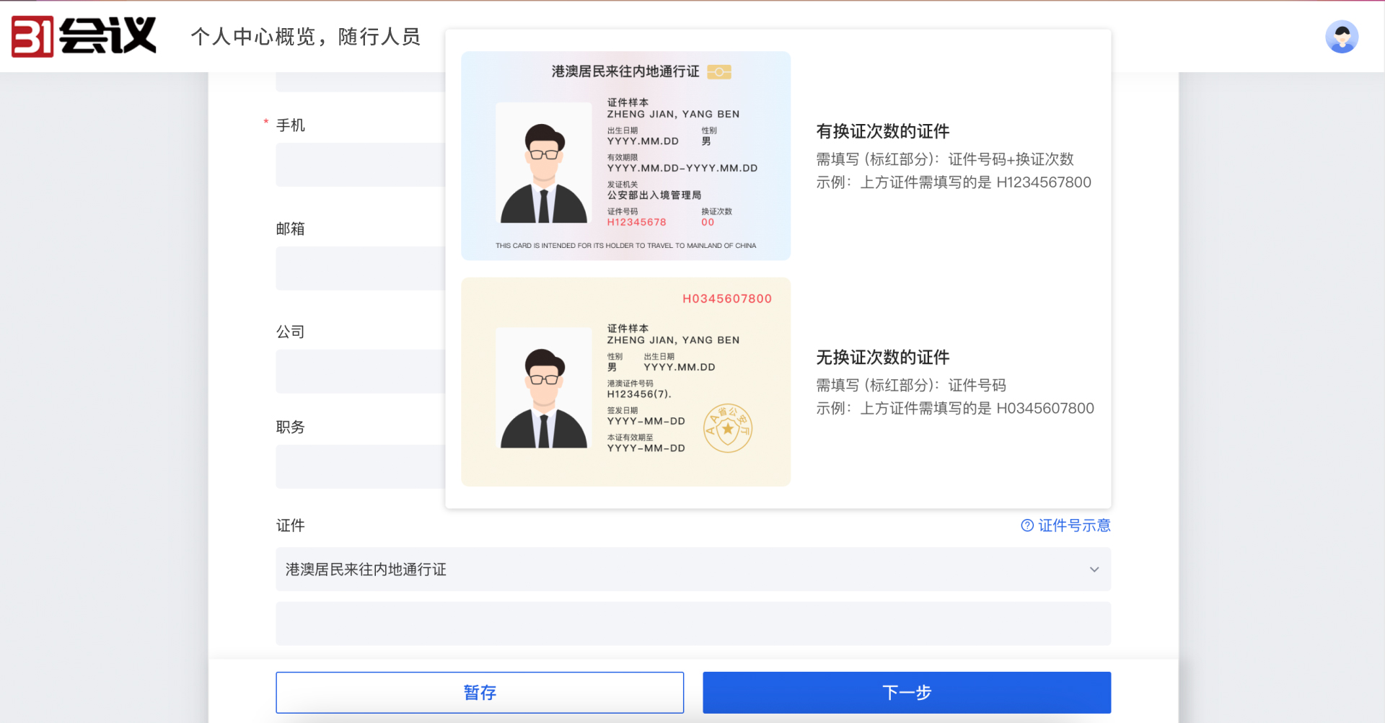
Task: Open the user avatar icon top right
Action: click(1341, 36)
